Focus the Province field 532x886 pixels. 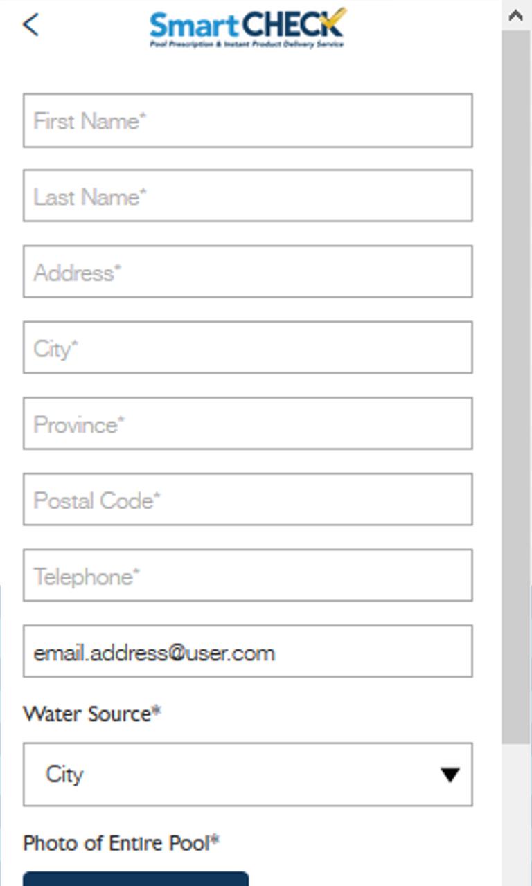click(x=247, y=424)
